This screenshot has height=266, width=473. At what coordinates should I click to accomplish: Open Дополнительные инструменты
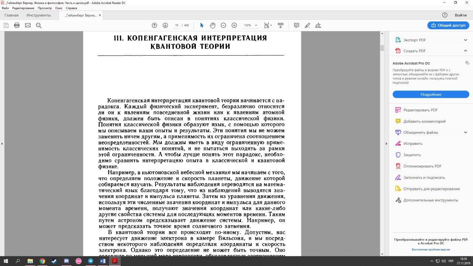tap(431, 200)
